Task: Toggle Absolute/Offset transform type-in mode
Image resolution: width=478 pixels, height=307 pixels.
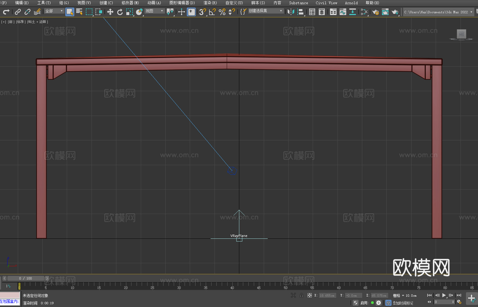Action: [x=310, y=295]
